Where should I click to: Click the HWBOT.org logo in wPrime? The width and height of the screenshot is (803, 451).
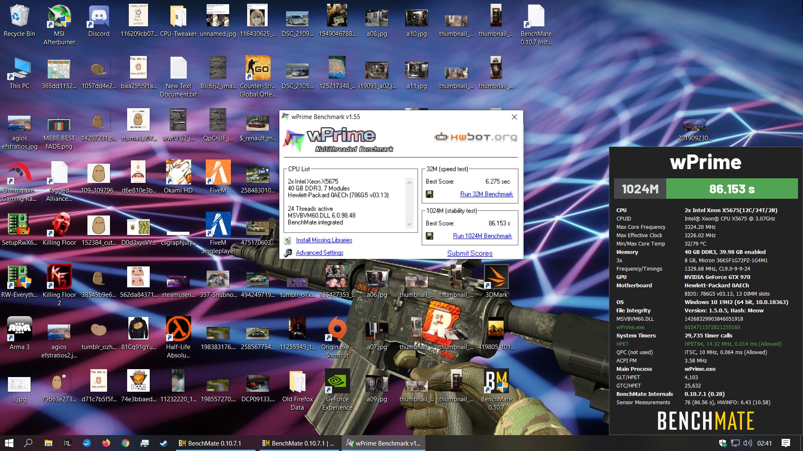coord(476,137)
